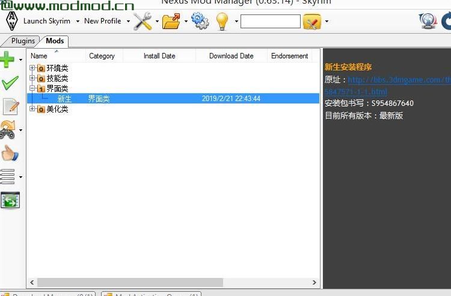
Task: Click the toolbar search text box
Action: tap(271, 21)
